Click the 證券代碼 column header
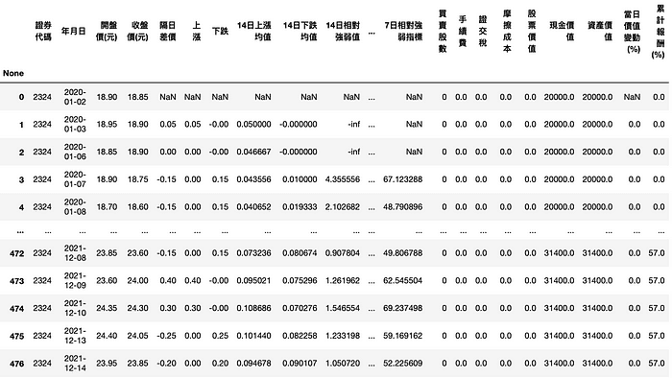This screenshot has width=672, height=378. point(43,32)
